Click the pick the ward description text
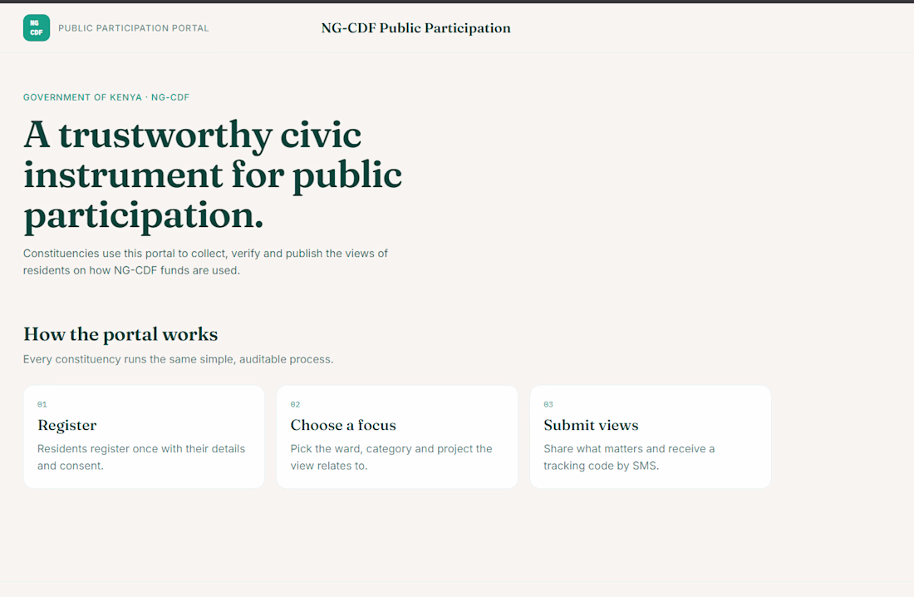914x597 pixels. click(391, 457)
